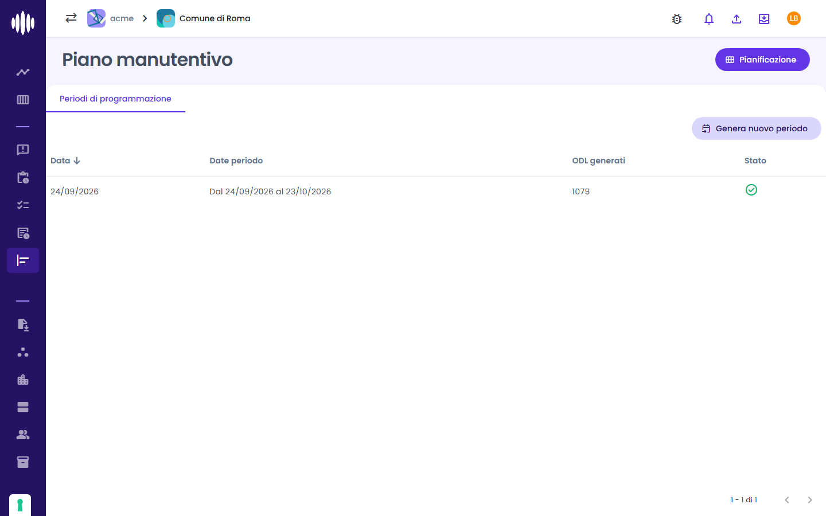Click the 1079 ODL generati value
Viewport: 826px width, 516px height.
click(x=580, y=191)
